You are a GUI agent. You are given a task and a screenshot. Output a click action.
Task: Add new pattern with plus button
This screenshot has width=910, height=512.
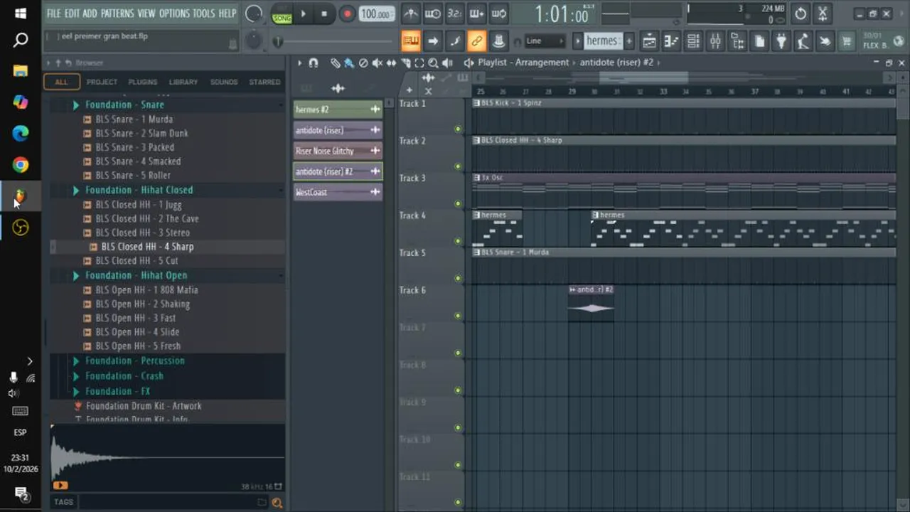click(x=628, y=41)
